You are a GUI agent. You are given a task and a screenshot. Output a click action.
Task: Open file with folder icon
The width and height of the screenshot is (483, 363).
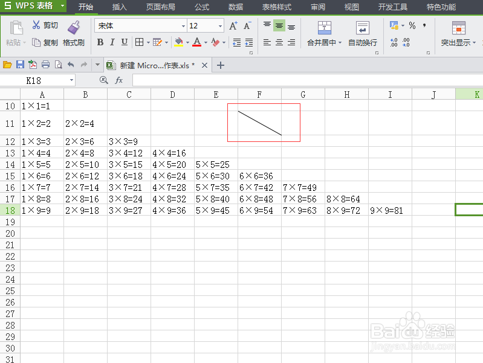tap(7, 65)
